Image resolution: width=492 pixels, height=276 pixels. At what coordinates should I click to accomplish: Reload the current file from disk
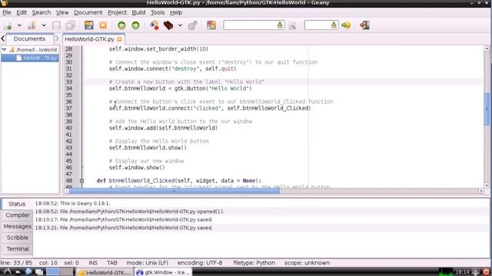click(x=89, y=25)
